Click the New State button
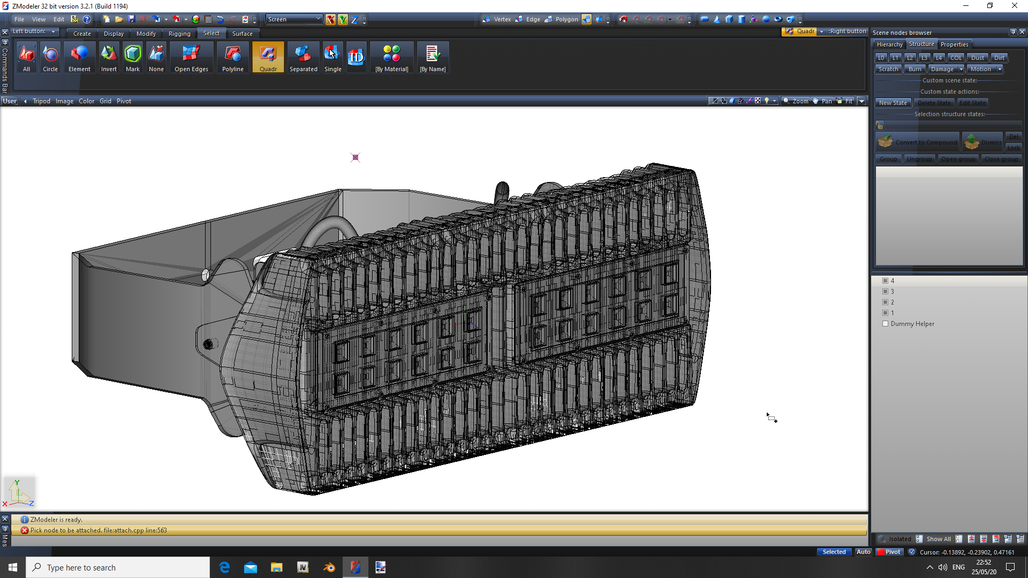Viewport: 1028px width, 578px height. click(x=893, y=103)
